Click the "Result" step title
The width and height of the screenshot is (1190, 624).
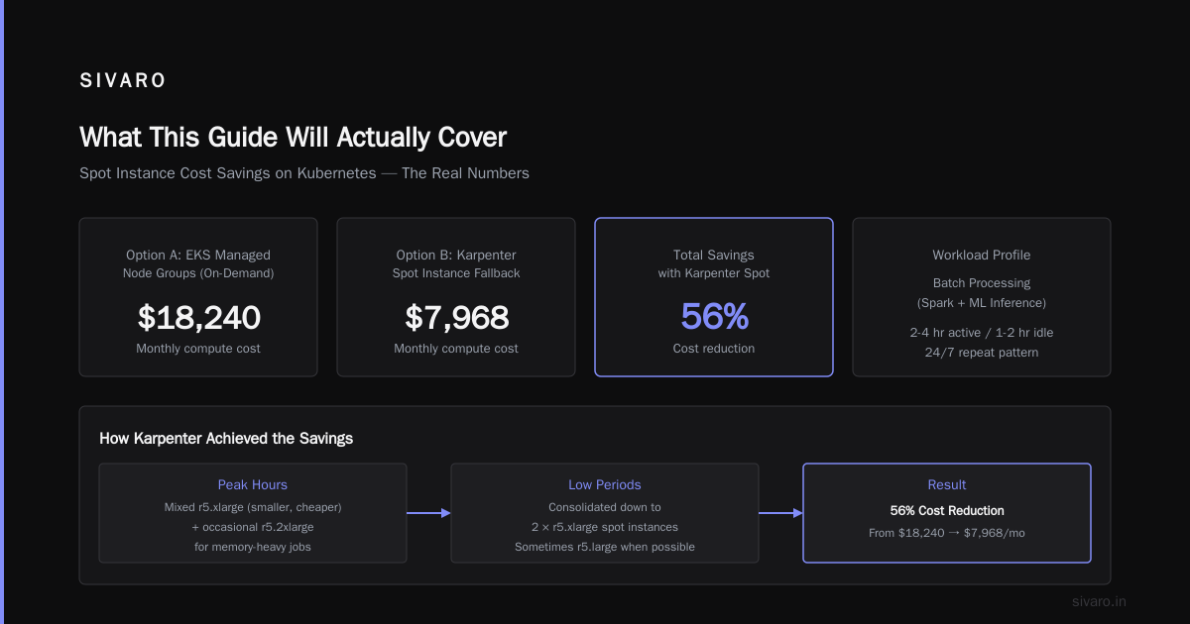(947, 484)
